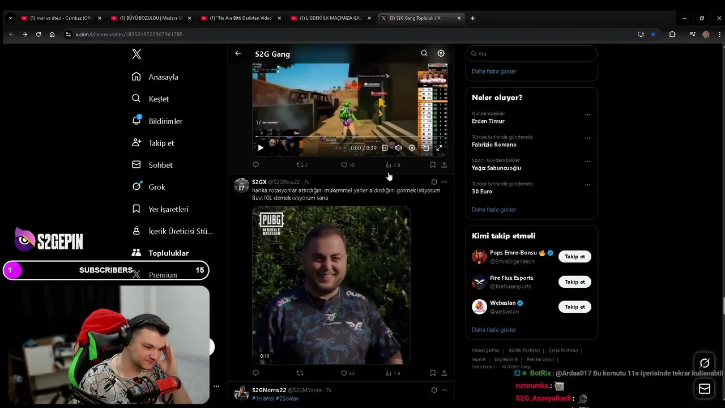This screenshot has width=725, height=408.
Task: Show more trends under Neler oluyor
Action: 494,210
